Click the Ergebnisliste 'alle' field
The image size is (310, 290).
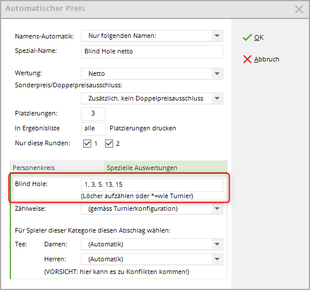pyautogui.click(x=93, y=129)
